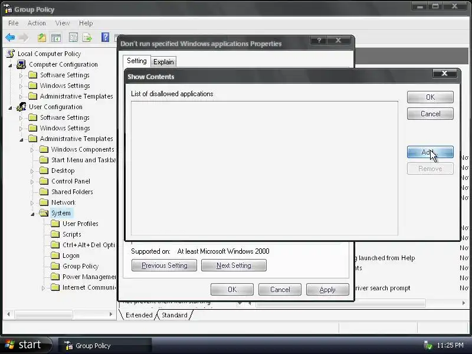Click OK in the Show Contents dialog

(430, 97)
